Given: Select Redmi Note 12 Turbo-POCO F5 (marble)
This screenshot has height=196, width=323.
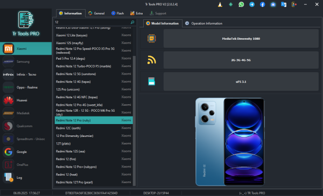Looking at the screenshot, I should pyautogui.click(x=94, y=66).
